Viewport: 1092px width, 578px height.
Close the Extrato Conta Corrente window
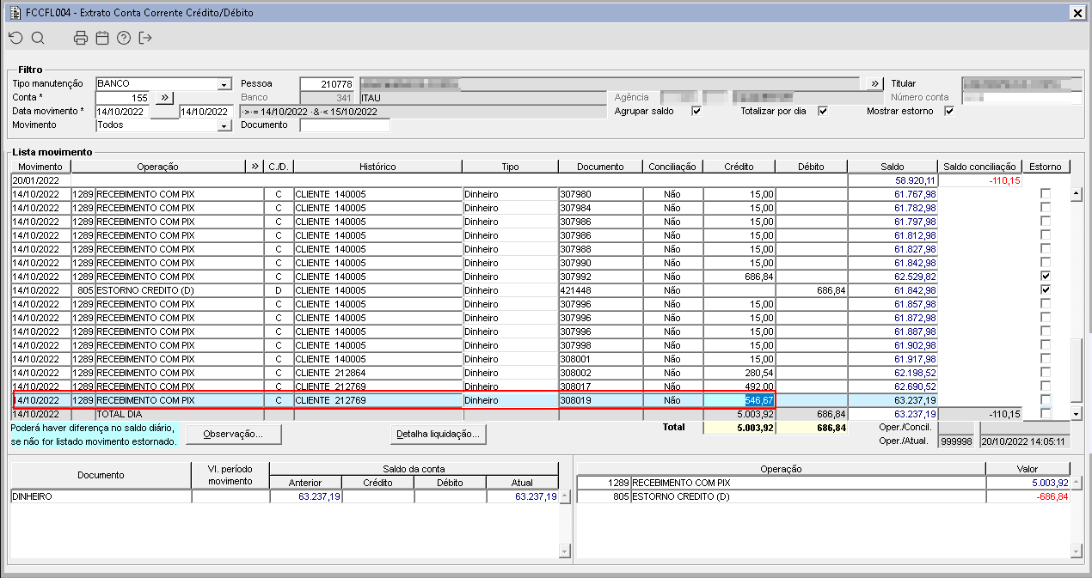point(1077,13)
